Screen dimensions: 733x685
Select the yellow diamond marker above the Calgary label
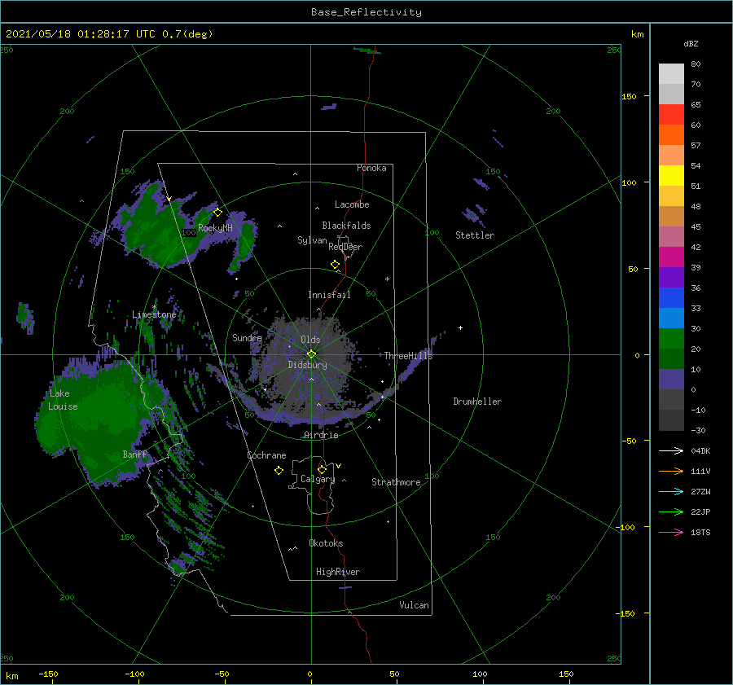[322, 469]
